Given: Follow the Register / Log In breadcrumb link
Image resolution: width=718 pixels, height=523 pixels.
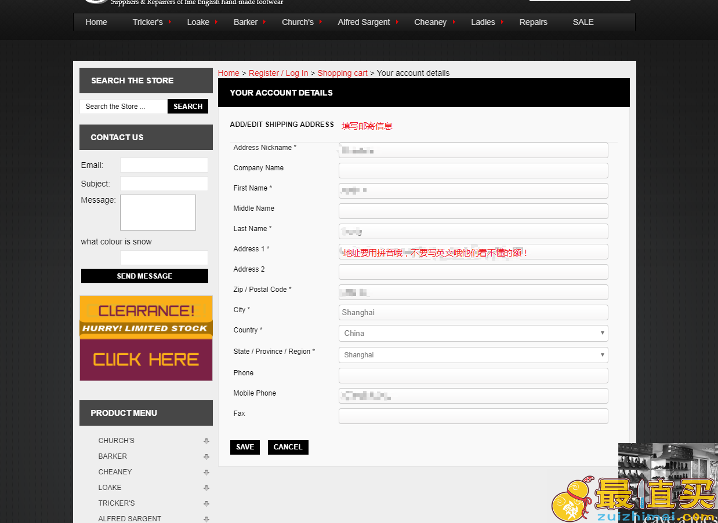Looking at the screenshot, I should 278,73.
